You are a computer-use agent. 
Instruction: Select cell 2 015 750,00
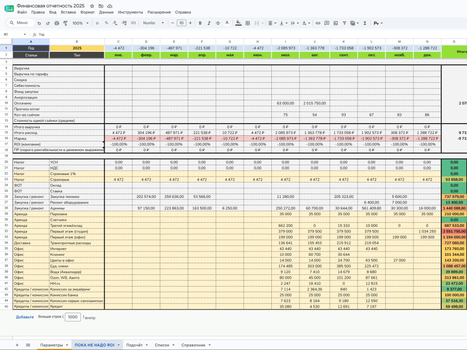[314, 103]
